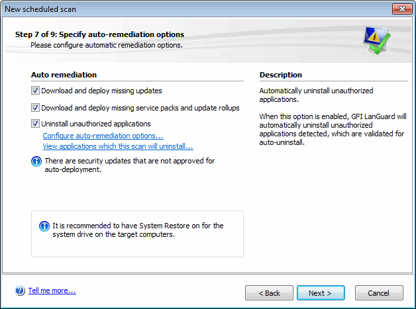Click System Restore recommendation text
The image size is (416, 309).
138,230
